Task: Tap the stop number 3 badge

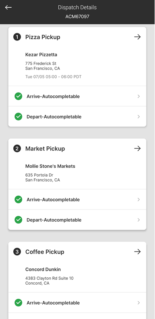Action: pos(17,251)
